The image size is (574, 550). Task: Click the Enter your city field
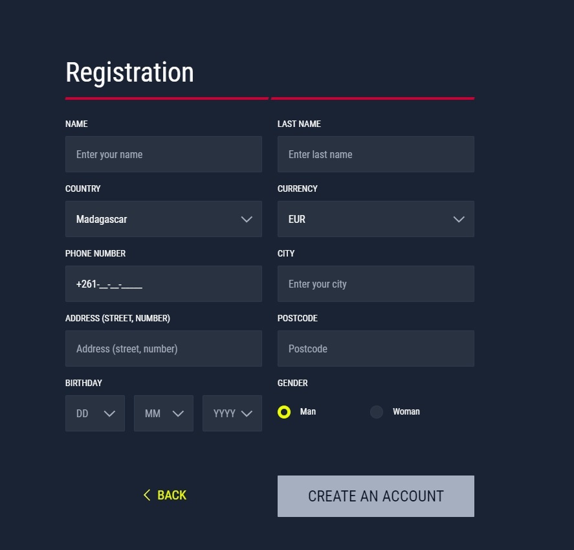[x=375, y=284]
